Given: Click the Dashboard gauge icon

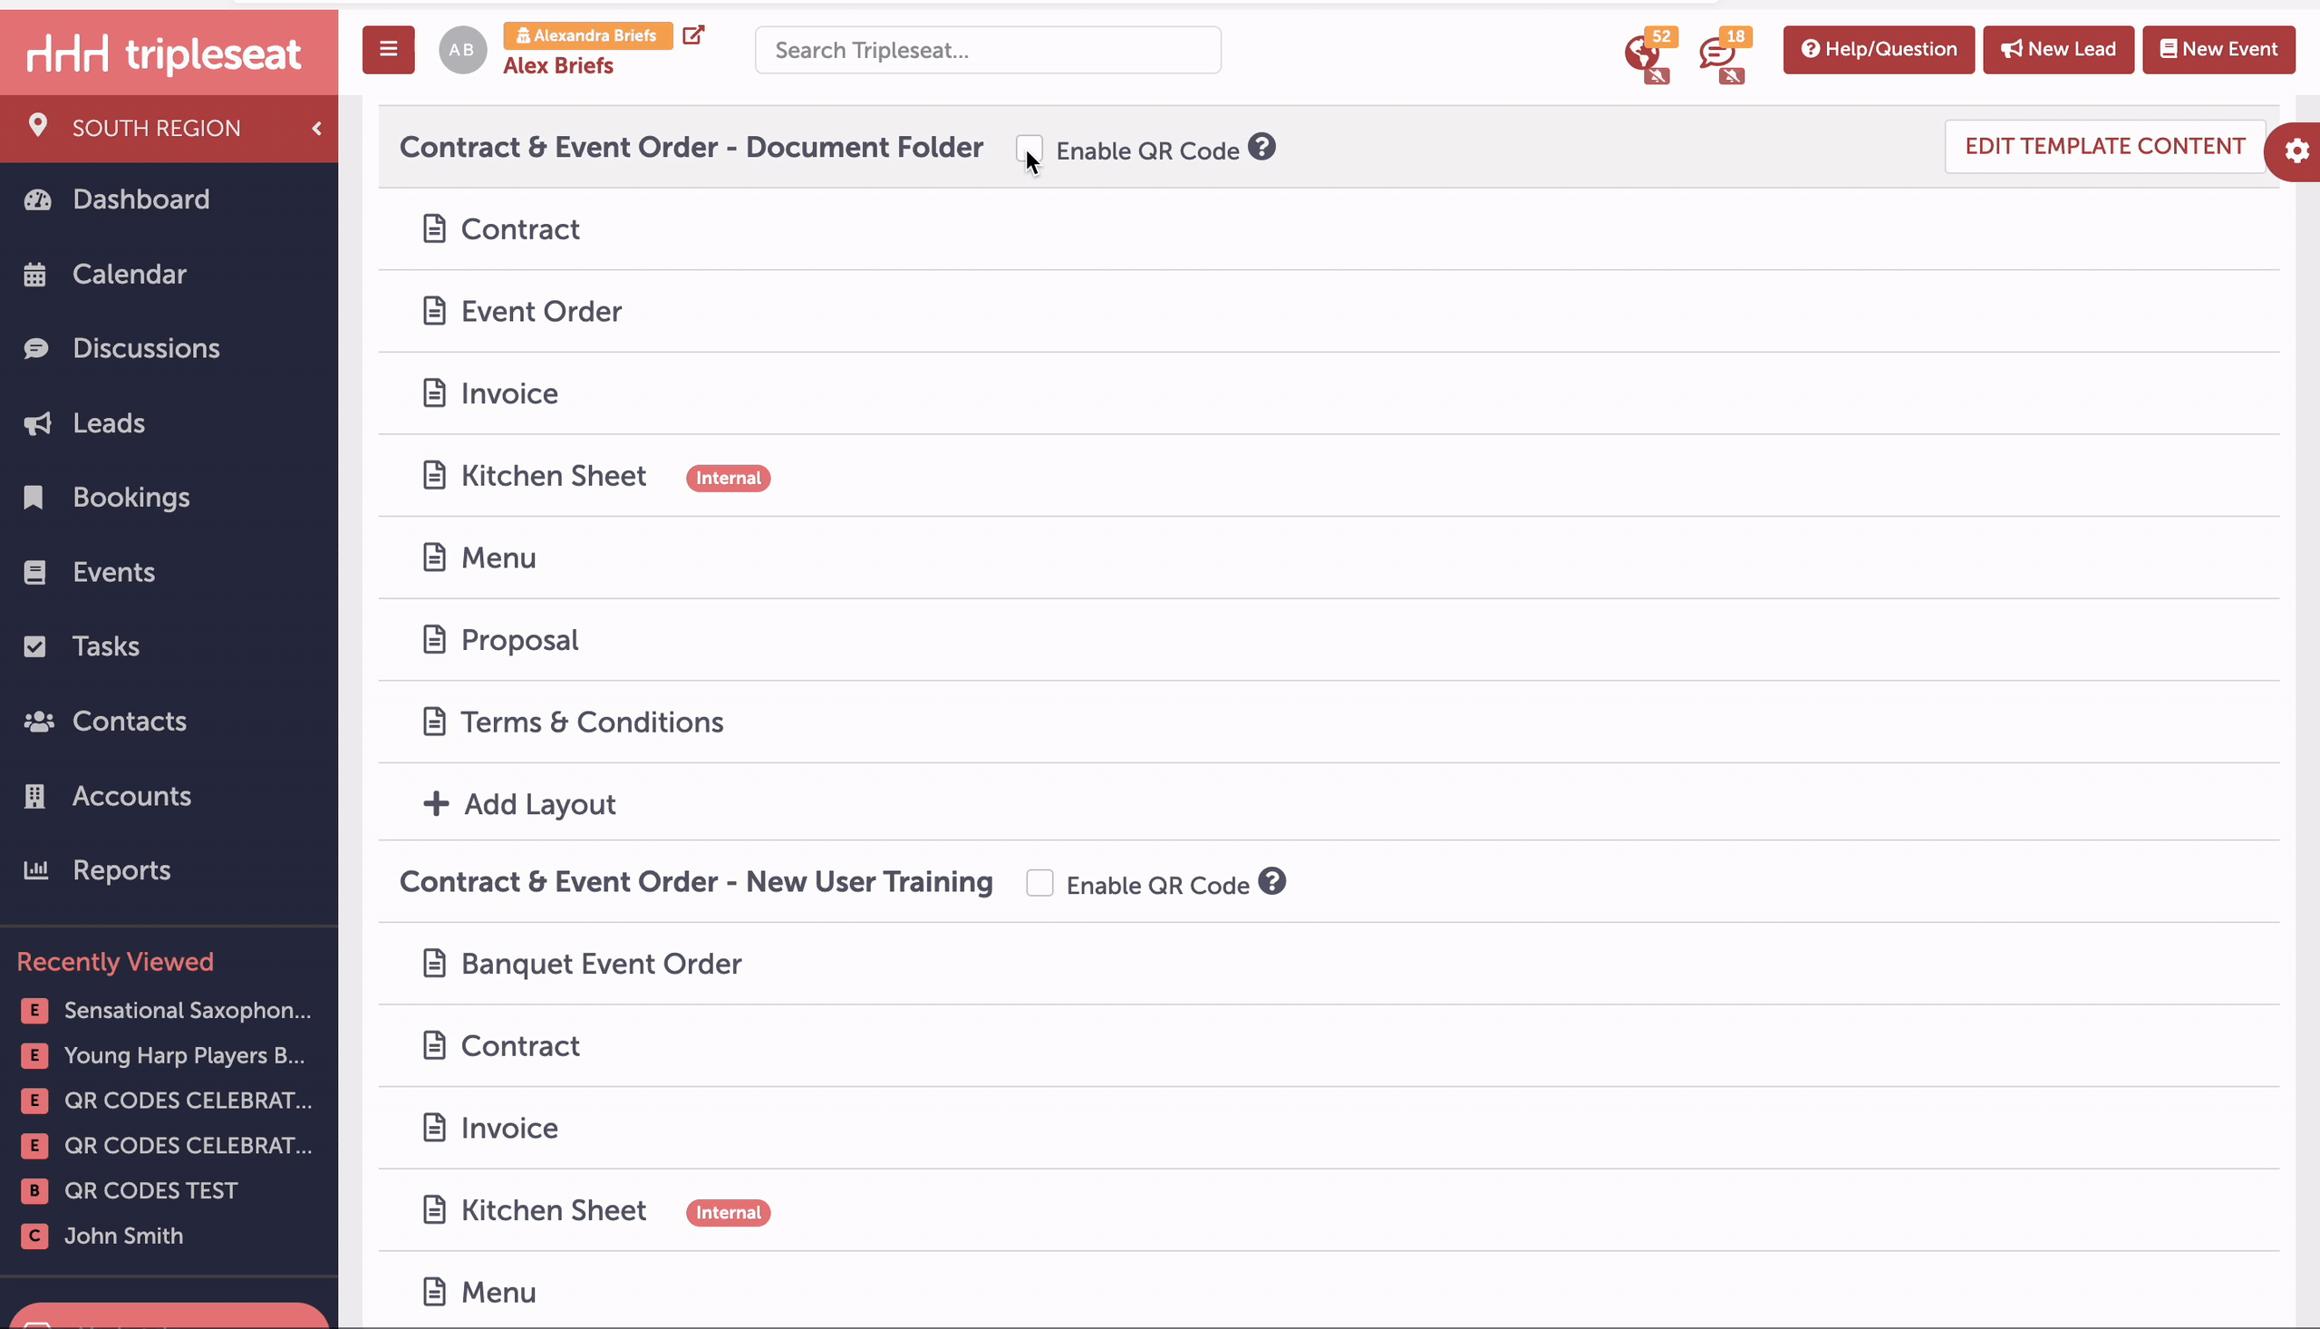Looking at the screenshot, I should (37, 199).
